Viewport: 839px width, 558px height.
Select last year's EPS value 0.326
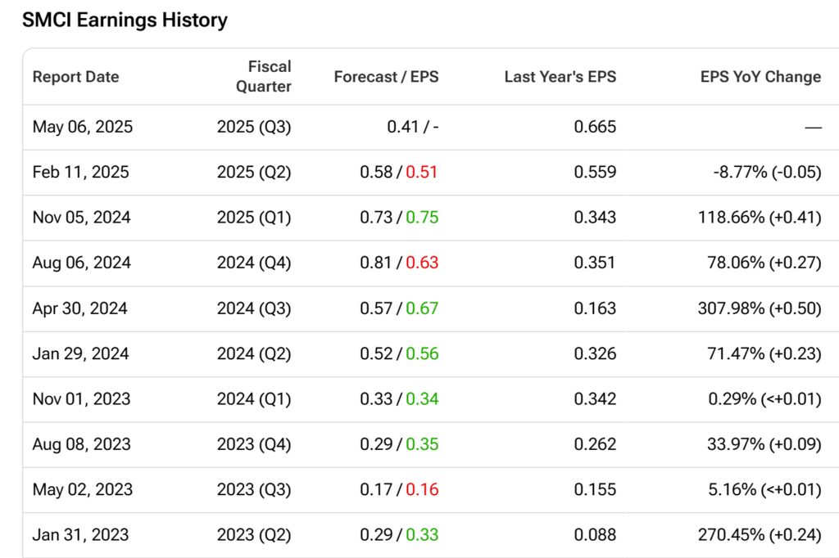(x=595, y=353)
